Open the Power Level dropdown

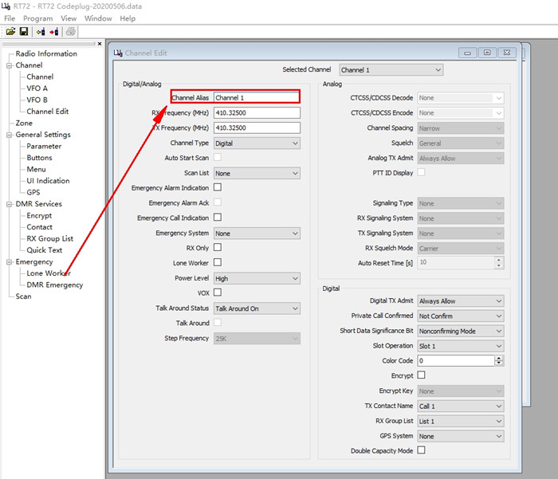point(257,279)
